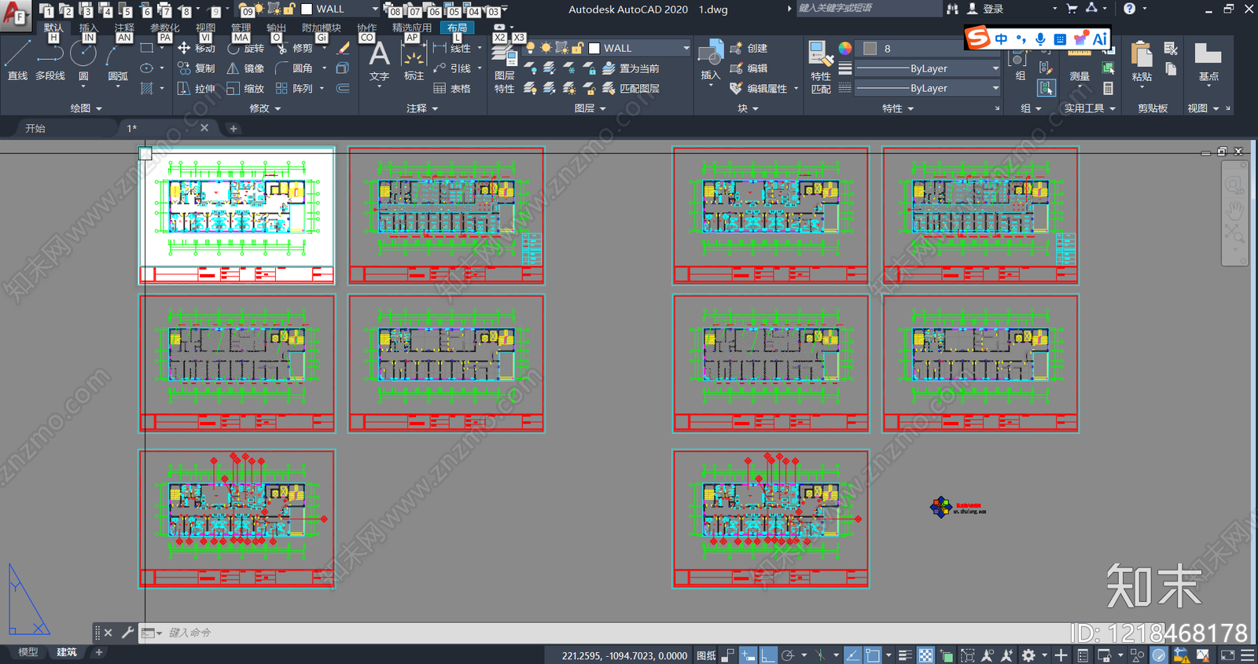Expand the 注释 (Annotation) panel

(x=422, y=108)
